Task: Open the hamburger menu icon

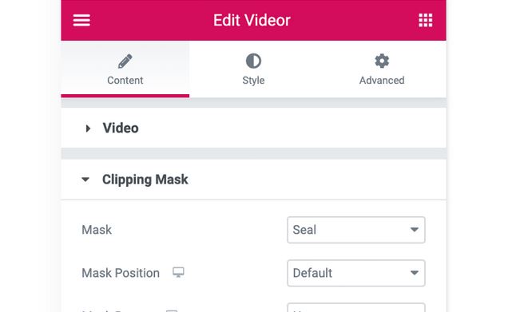Action: pos(81,21)
